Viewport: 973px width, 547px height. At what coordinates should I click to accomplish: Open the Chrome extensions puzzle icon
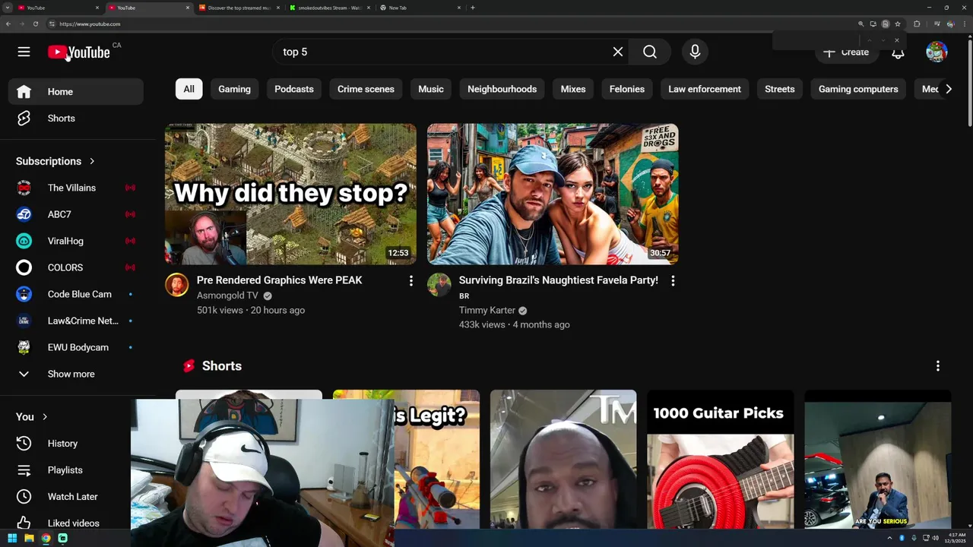pyautogui.click(x=917, y=24)
